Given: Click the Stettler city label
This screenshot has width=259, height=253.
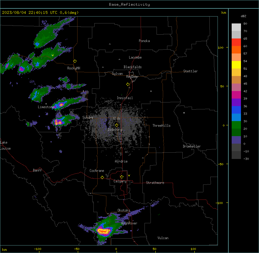Looking at the screenshot, I should (x=190, y=71).
